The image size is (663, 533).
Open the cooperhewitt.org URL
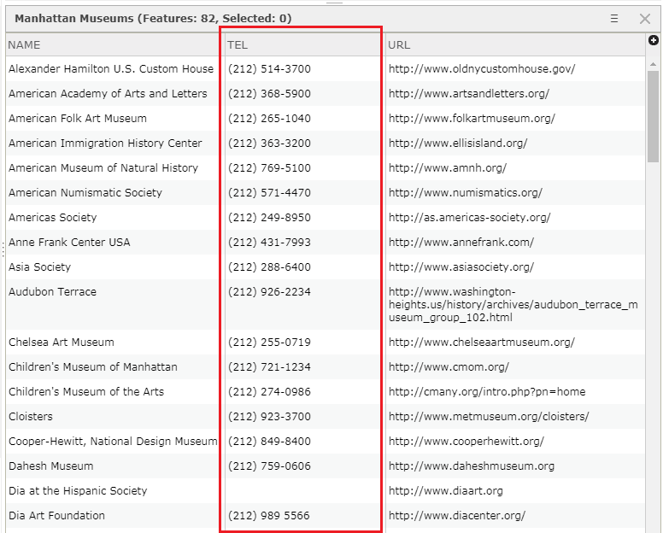click(466, 442)
